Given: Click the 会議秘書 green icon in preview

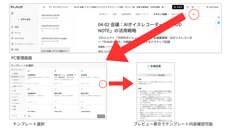Looking at the screenshot, I should click(148, 66).
